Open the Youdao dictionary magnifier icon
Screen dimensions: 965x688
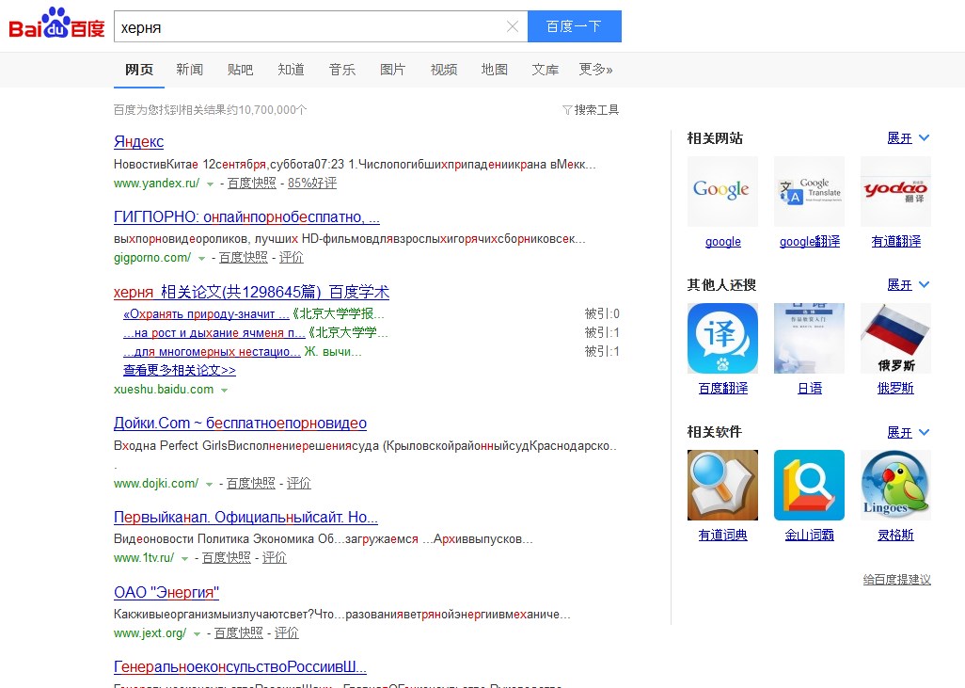pyautogui.click(x=722, y=485)
